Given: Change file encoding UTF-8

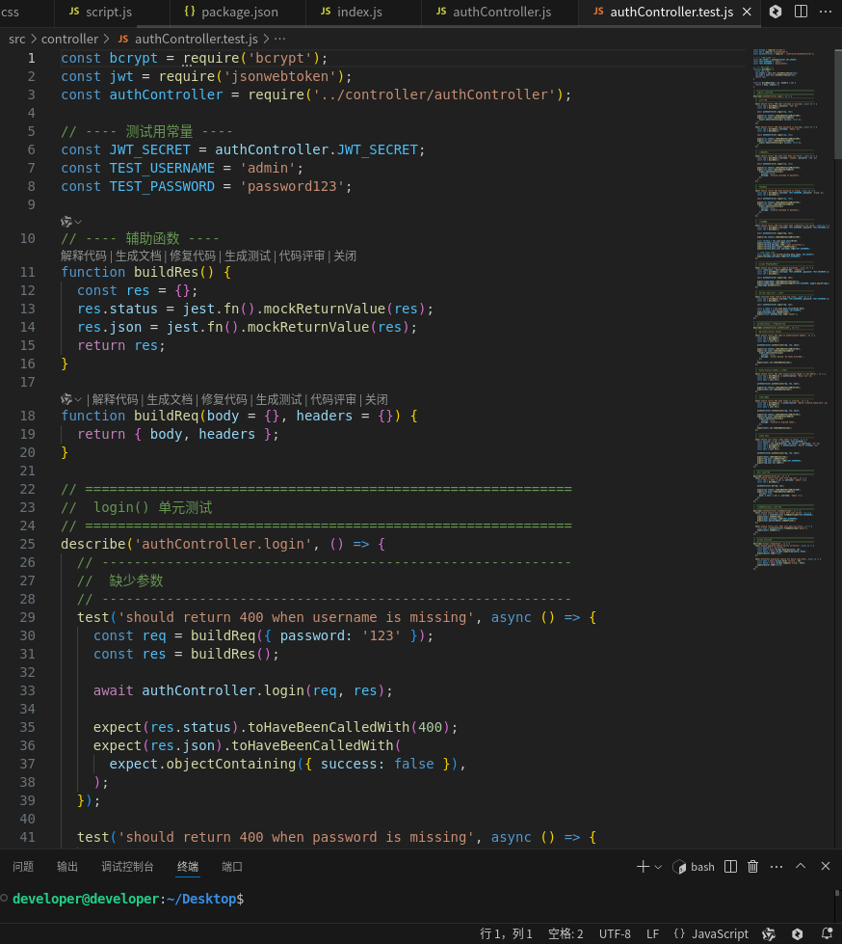Looking at the screenshot, I should tap(615, 933).
